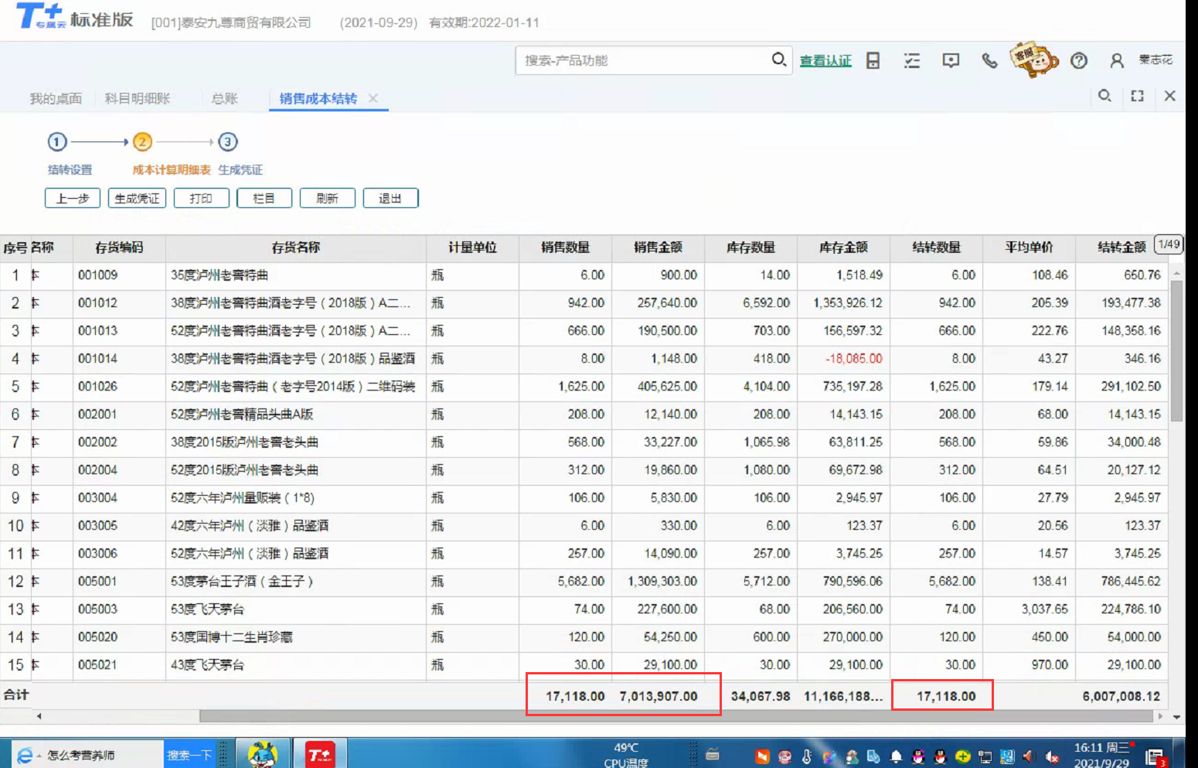This screenshot has width=1198, height=768.
Task: Click the 生成凭证 button
Action: click(137, 198)
